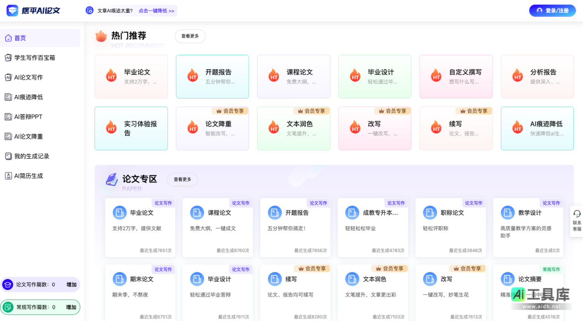Open the 首页 home icon in the sidebar
This screenshot has height=321, width=583.
pos(8,38)
